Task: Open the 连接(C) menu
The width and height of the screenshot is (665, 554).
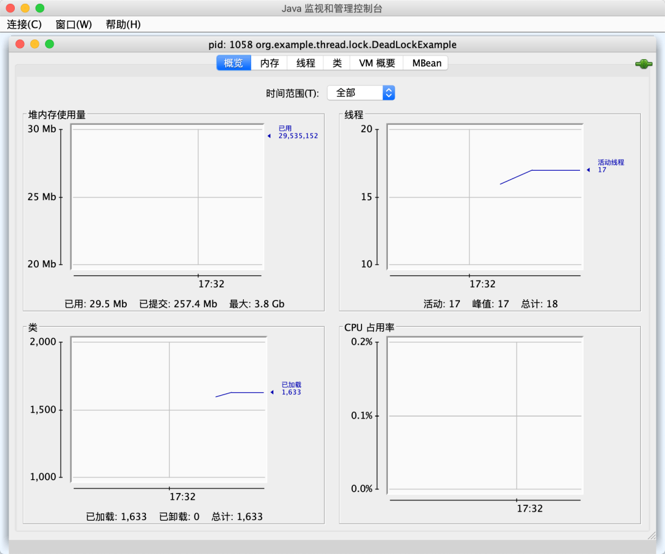Action: click(24, 25)
